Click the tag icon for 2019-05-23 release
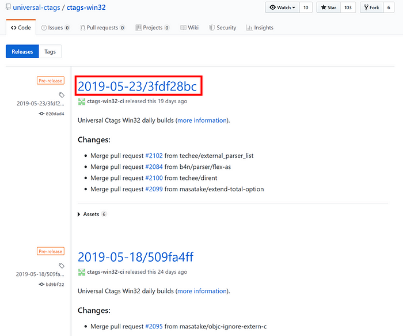This screenshot has height=336, width=403. [62, 95]
